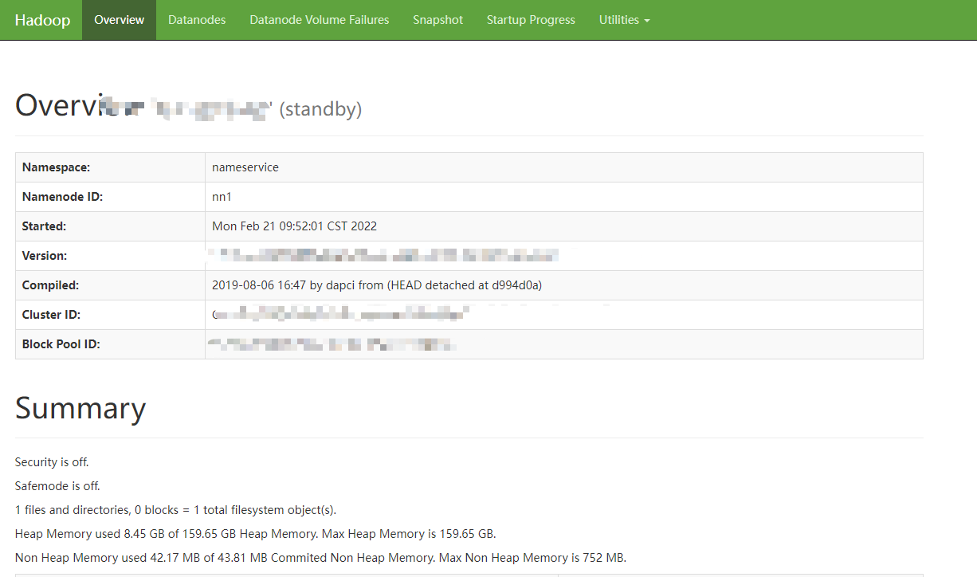Select the Started date 'Mon Feb 21 09:52:01 CST 2022'
Viewport: 977px width, 577px height.
pyautogui.click(x=294, y=226)
